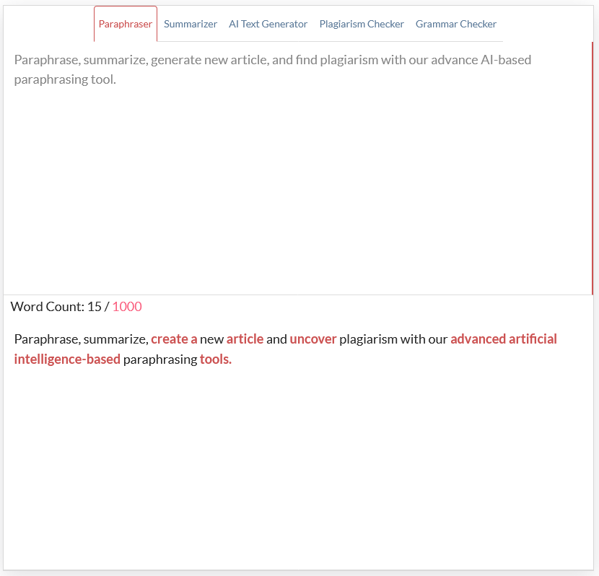Switch to the Summarizer tab
599x576 pixels.
click(x=191, y=24)
